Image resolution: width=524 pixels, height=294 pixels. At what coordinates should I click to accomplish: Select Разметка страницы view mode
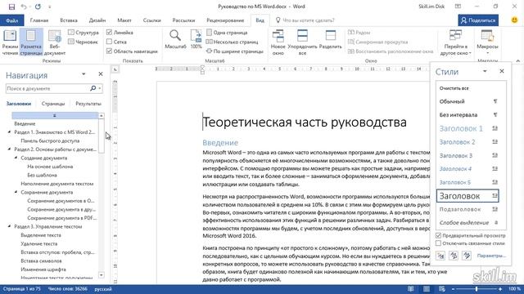tap(31, 42)
